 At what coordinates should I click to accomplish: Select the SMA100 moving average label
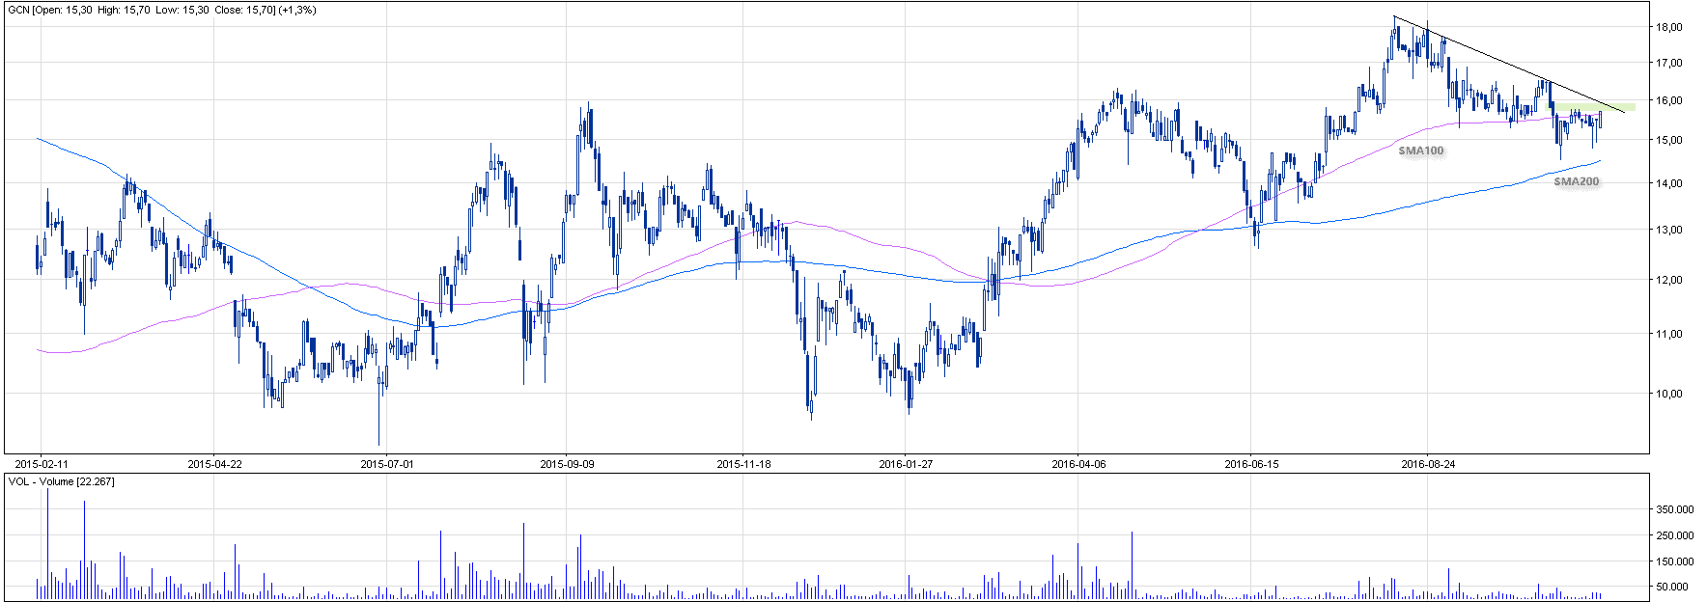pyautogui.click(x=1420, y=150)
